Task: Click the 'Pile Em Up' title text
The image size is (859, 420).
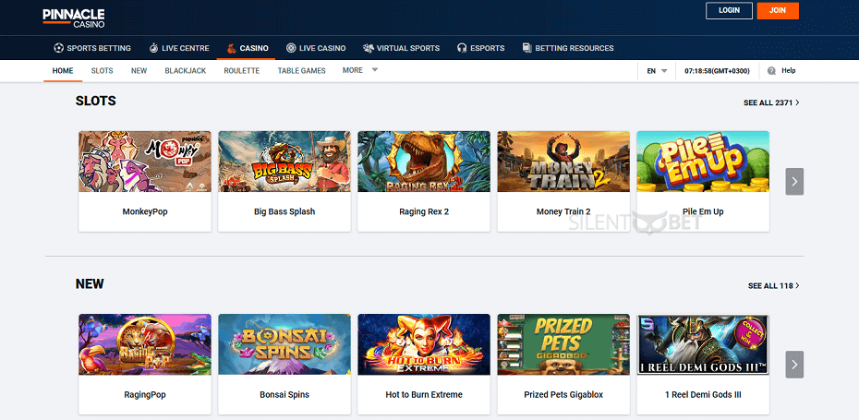Action: coord(703,211)
